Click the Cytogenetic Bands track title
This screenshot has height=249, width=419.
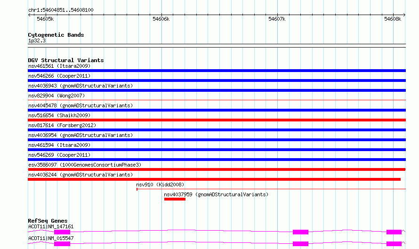coord(56,35)
